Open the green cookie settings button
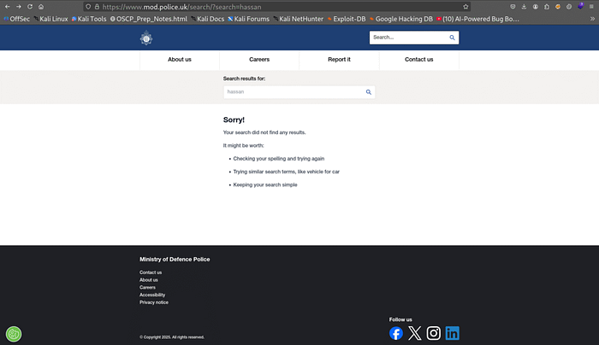Image resolution: width=599 pixels, height=345 pixels. pyautogui.click(x=14, y=335)
